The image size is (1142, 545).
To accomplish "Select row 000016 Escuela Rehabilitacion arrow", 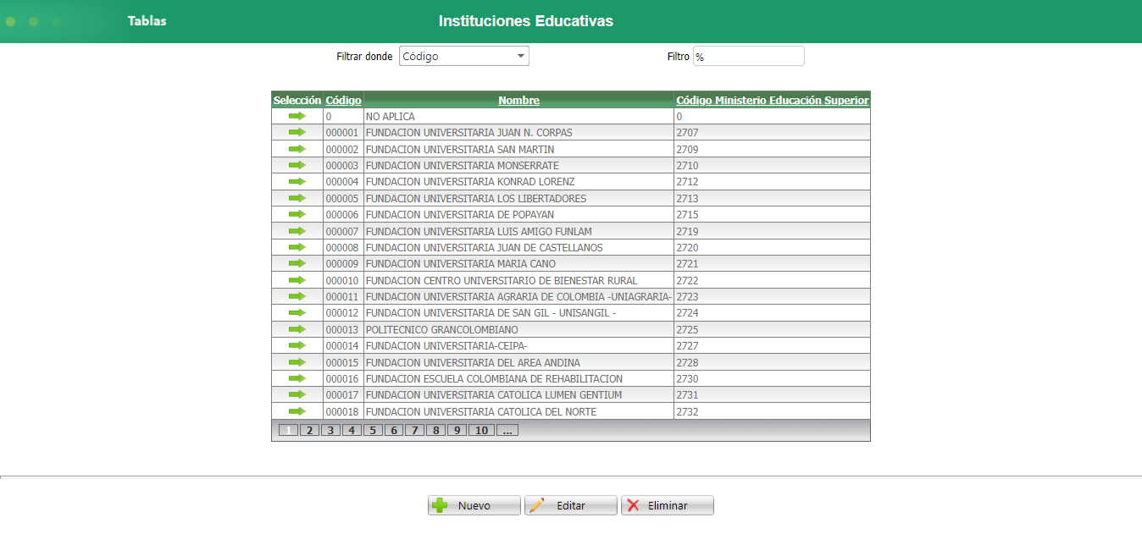I will (x=297, y=378).
